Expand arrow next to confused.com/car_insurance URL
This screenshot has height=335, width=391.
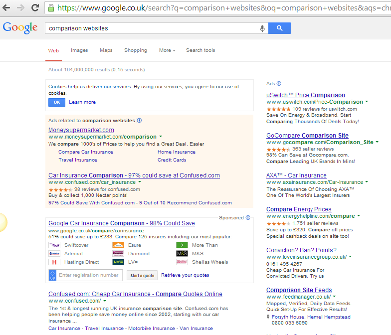(x=140, y=181)
